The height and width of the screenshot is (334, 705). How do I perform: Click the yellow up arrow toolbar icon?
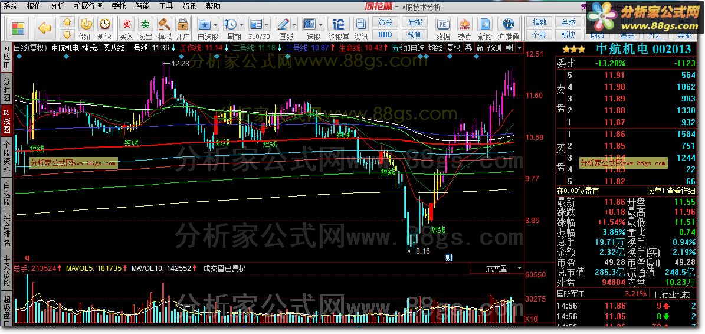(x=67, y=22)
